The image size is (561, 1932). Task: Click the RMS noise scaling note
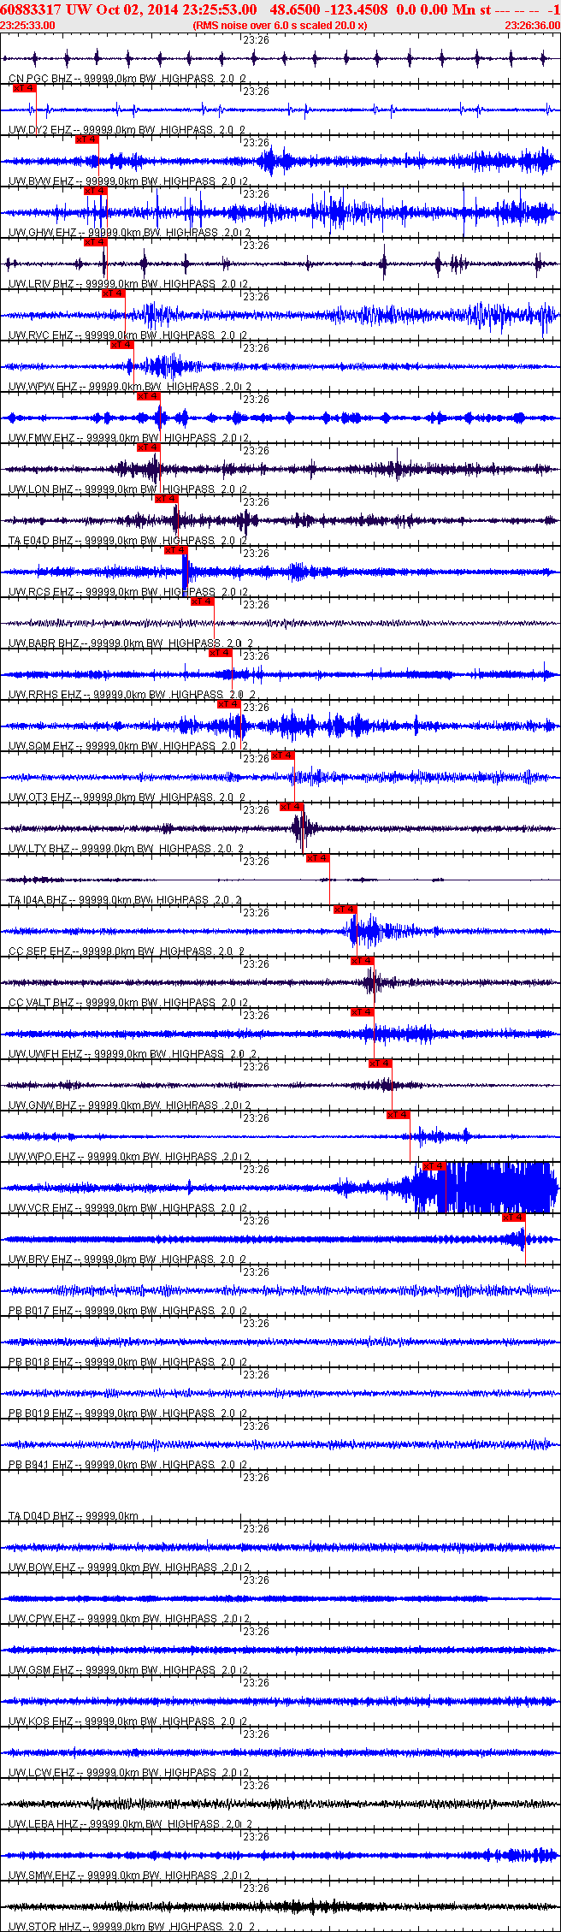point(280,26)
